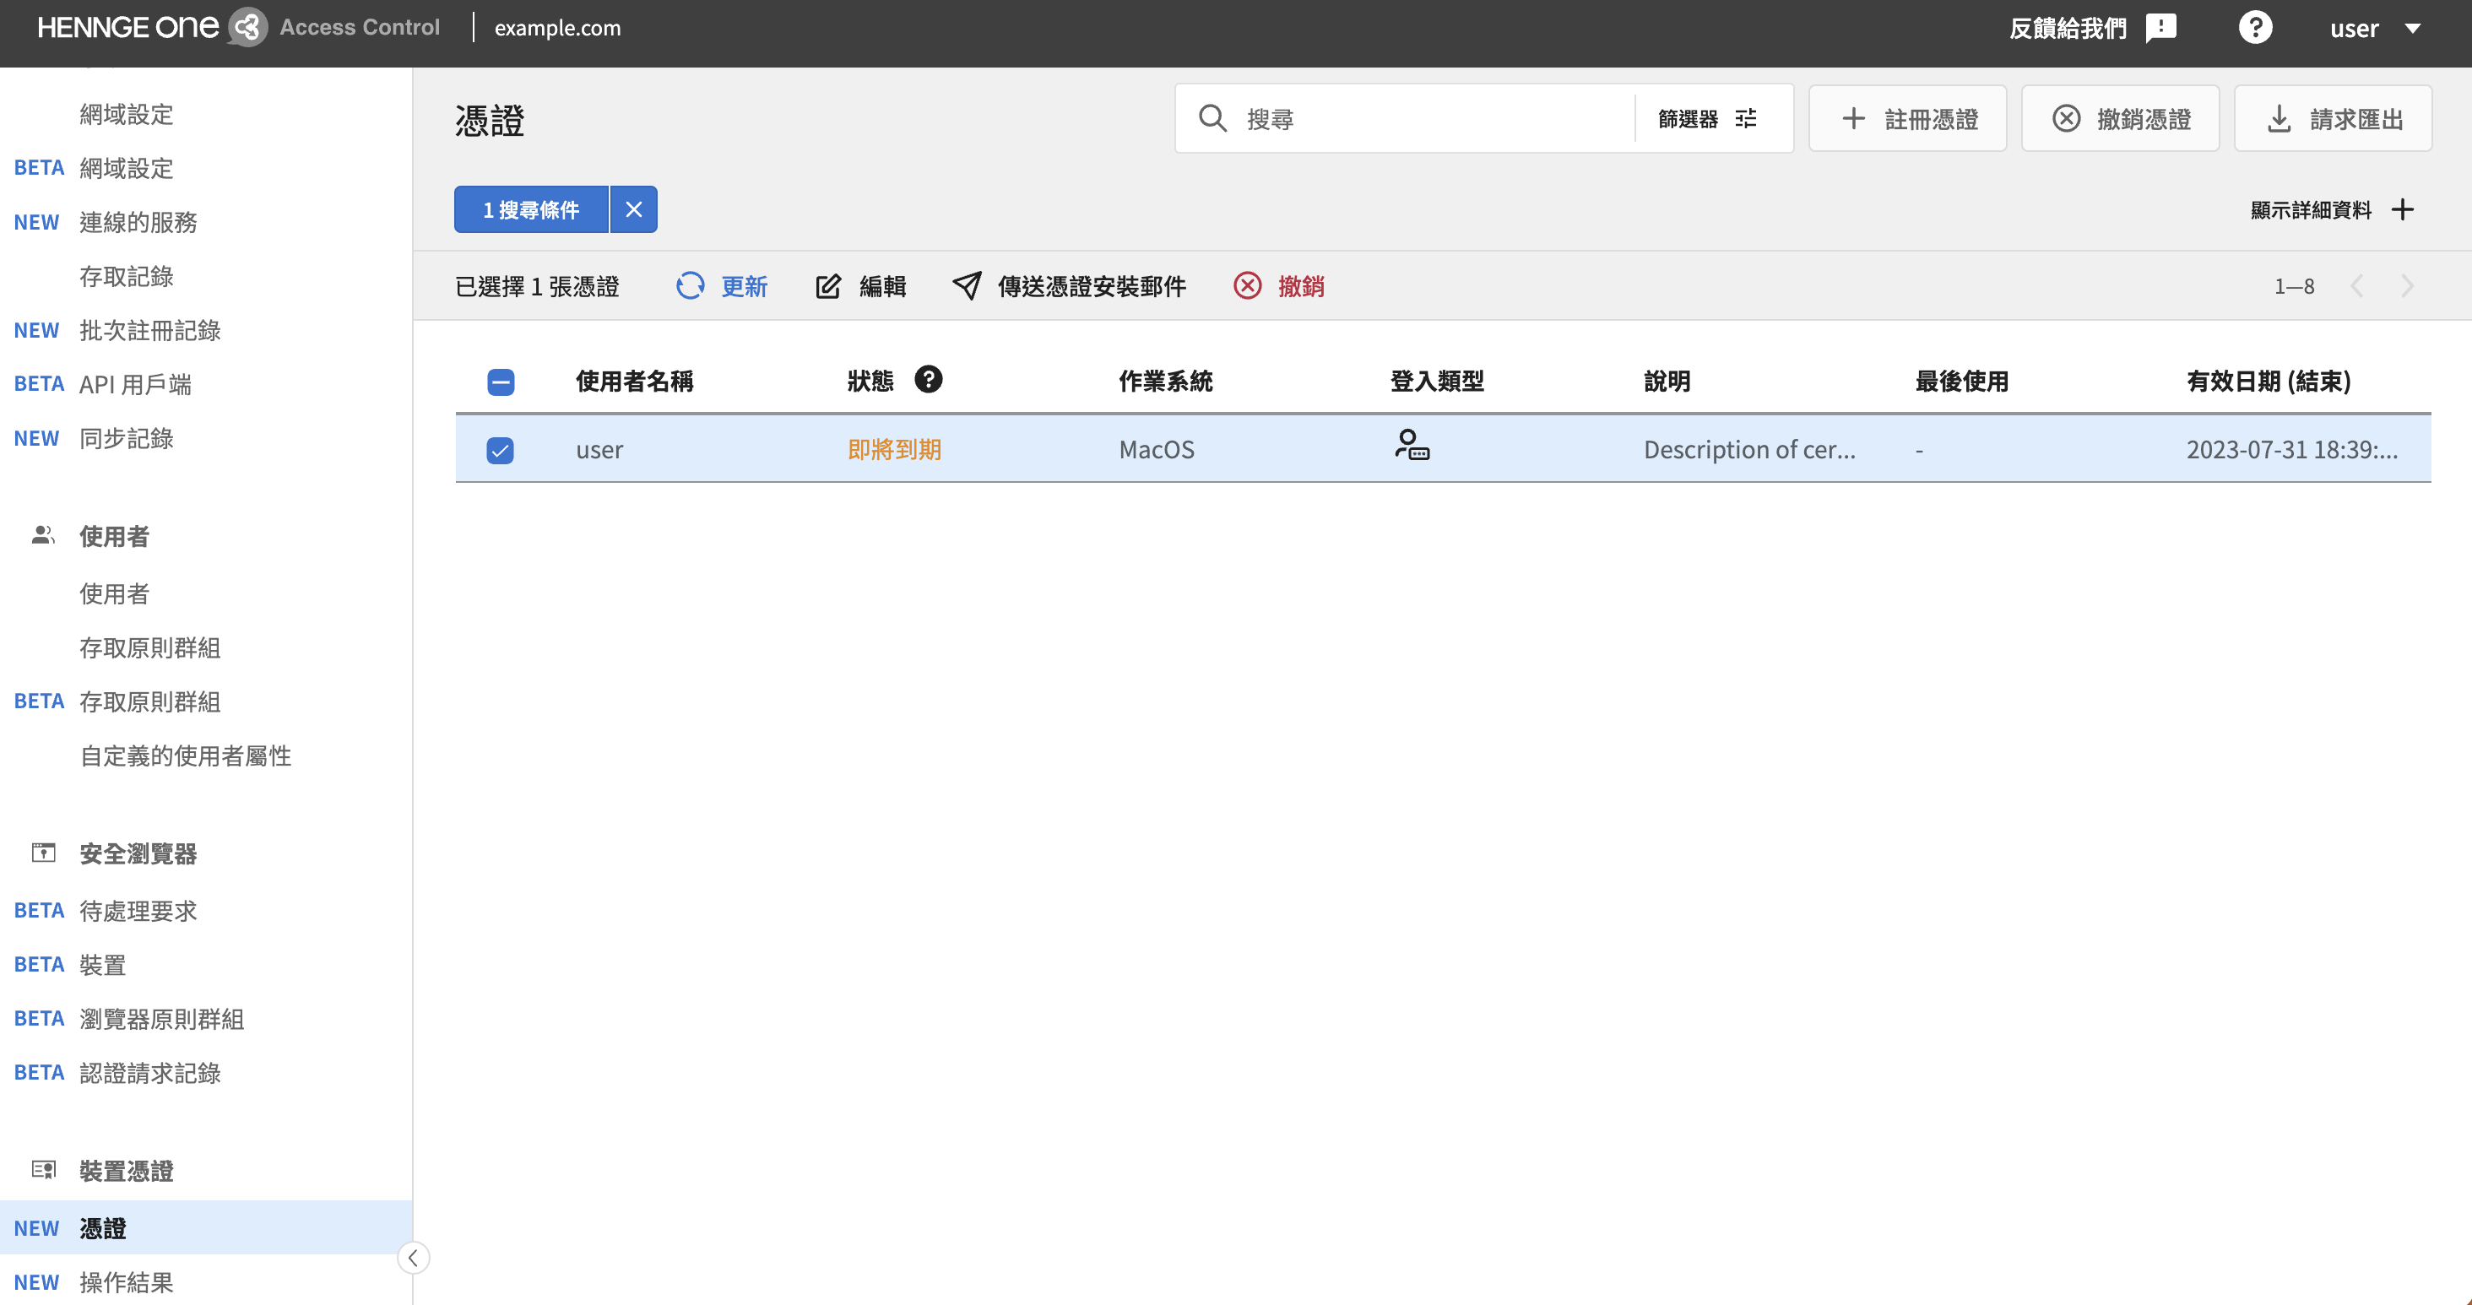Click the 安全瀏覽器 section icon
The width and height of the screenshot is (2472, 1305).
point(43,852)
